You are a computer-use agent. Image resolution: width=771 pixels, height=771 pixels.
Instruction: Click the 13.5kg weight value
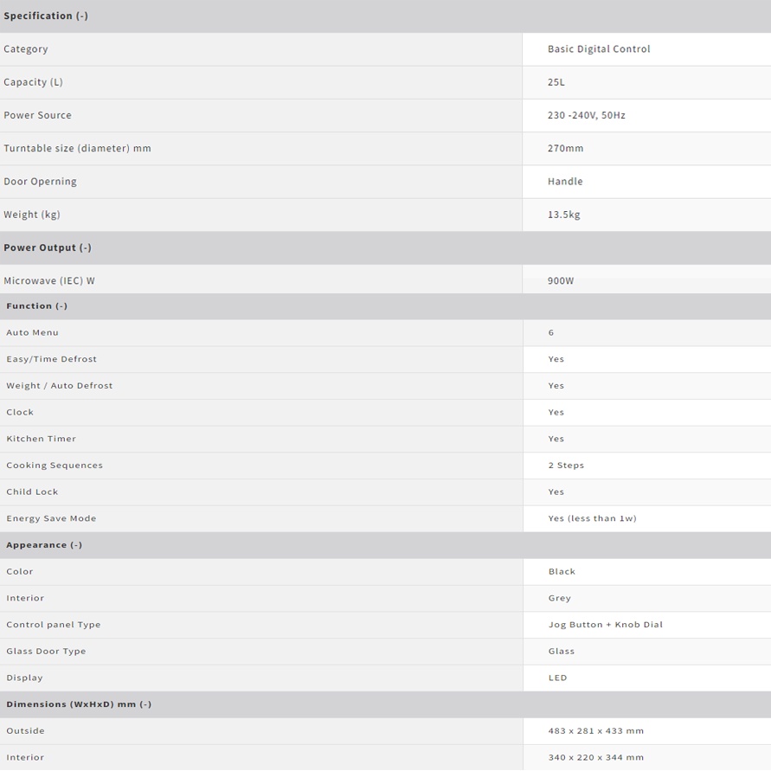563,215
